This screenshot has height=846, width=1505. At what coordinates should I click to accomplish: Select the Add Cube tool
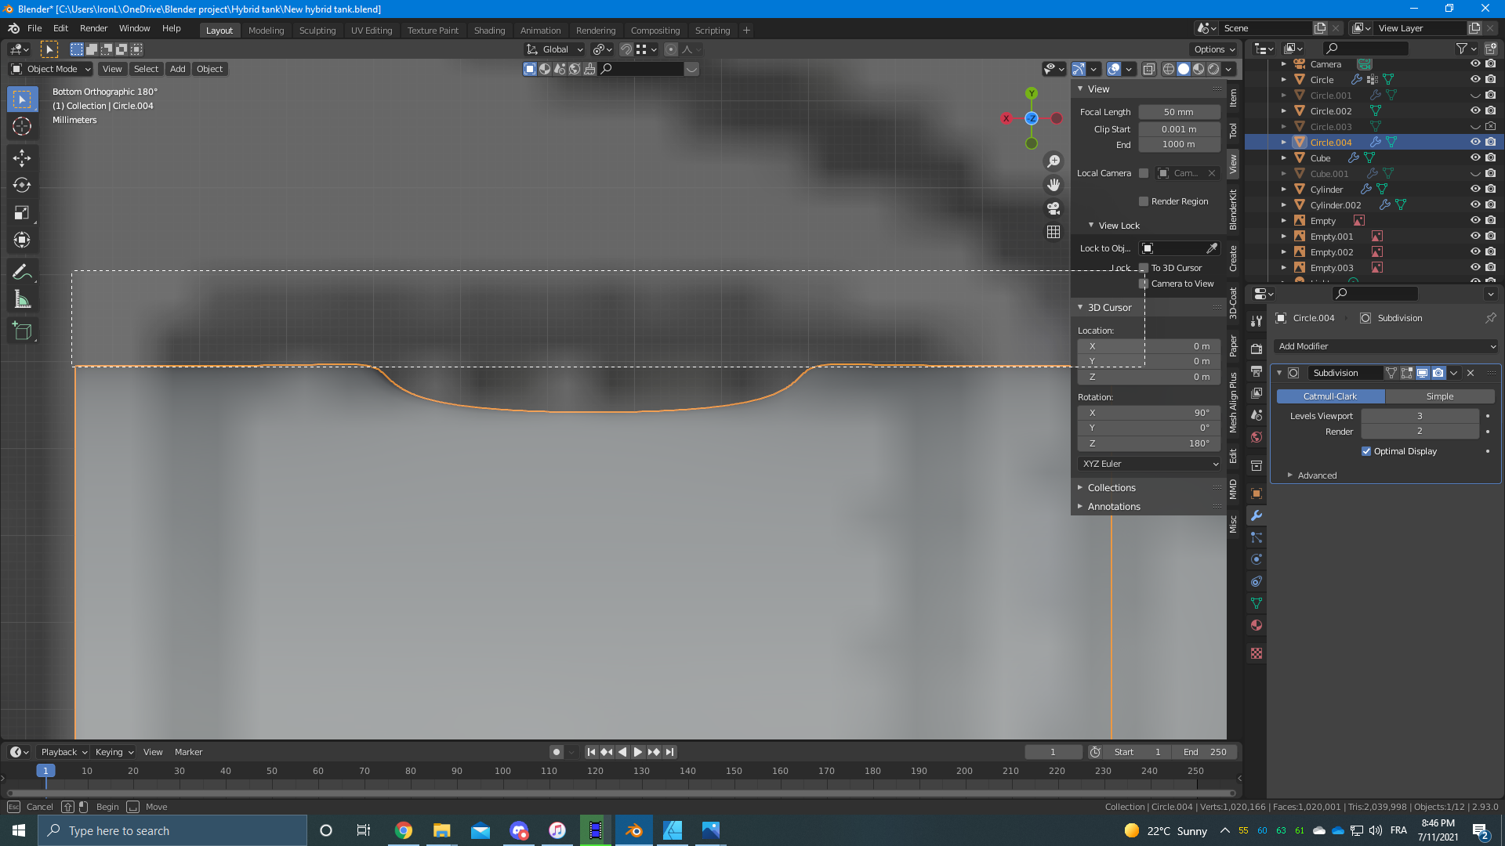coord(22,331)
